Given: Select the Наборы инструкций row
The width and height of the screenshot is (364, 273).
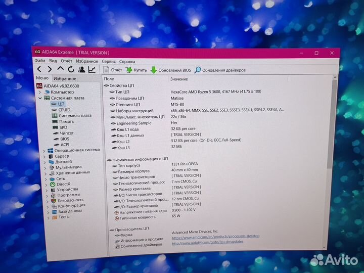Looking at the screenshot, I should click(197, 111).
